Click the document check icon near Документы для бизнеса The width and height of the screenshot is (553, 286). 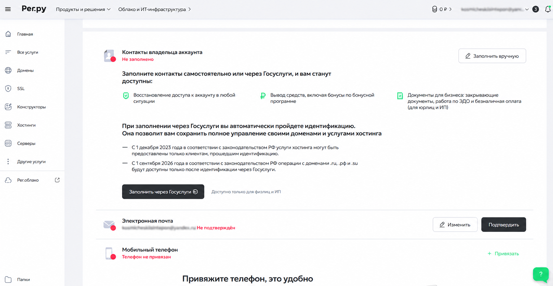400,96
